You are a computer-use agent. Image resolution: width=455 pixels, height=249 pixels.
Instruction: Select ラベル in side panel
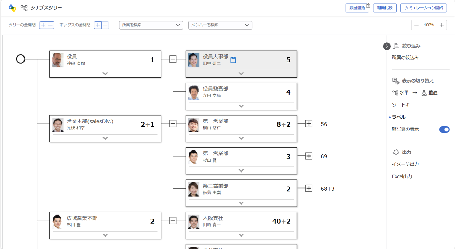tap(398, 117)
